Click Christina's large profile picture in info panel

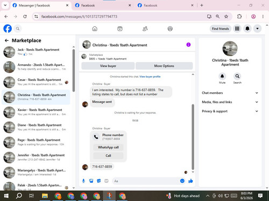230,49
